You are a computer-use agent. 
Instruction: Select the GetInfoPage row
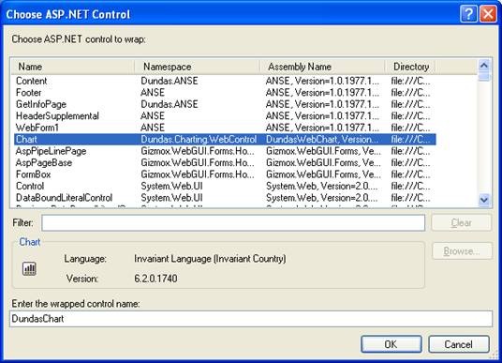[225, 104]
